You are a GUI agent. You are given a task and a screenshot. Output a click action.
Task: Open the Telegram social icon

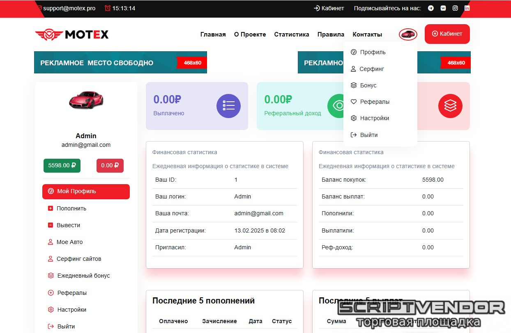click(x=431, y=8)
